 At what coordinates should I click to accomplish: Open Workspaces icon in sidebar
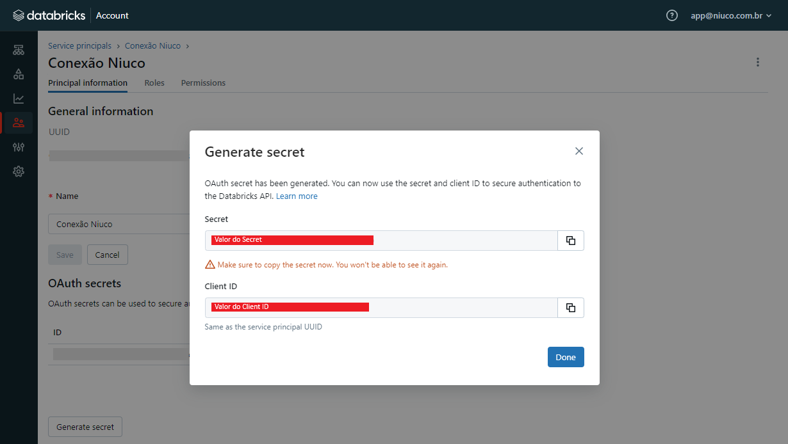coord(19,50)
